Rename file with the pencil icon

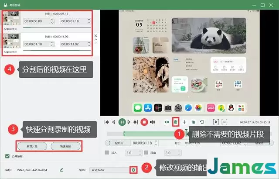pyautogui.click(x=61, y=170)
